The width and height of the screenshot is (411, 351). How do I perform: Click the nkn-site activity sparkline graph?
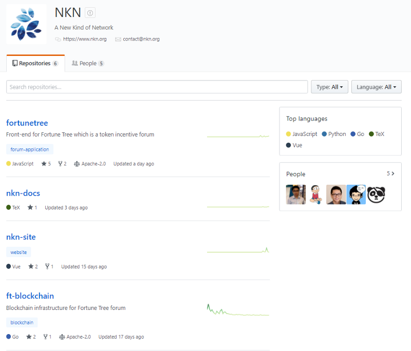tap(238, 250)
